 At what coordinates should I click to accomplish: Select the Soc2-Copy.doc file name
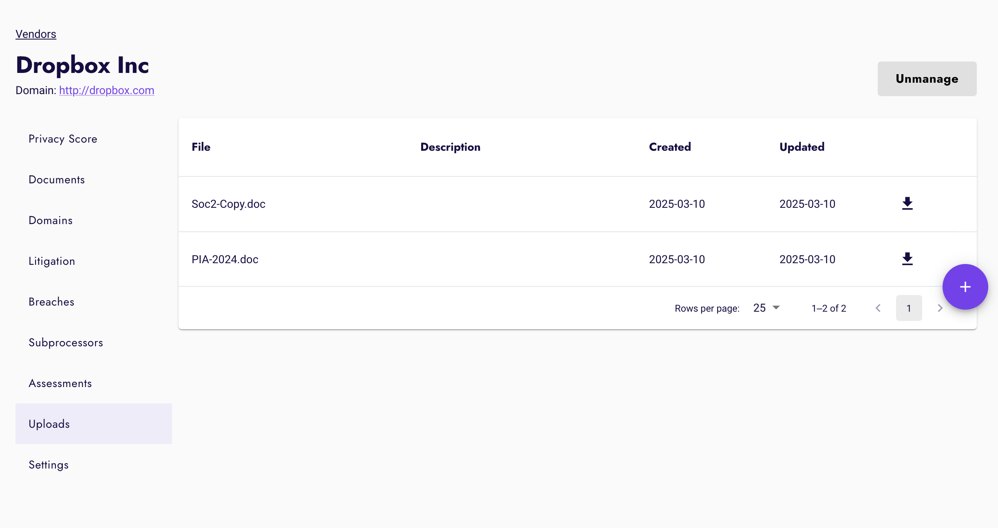coord(228,204)
